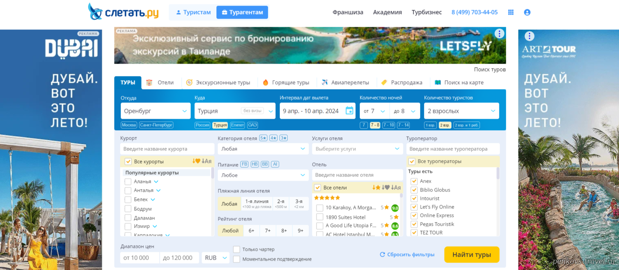This screenshot has width=619, height=270.
Task: Check the 1890 Suites Hotel checkbox
Action: pyautogui.click(x=319, y=217)
